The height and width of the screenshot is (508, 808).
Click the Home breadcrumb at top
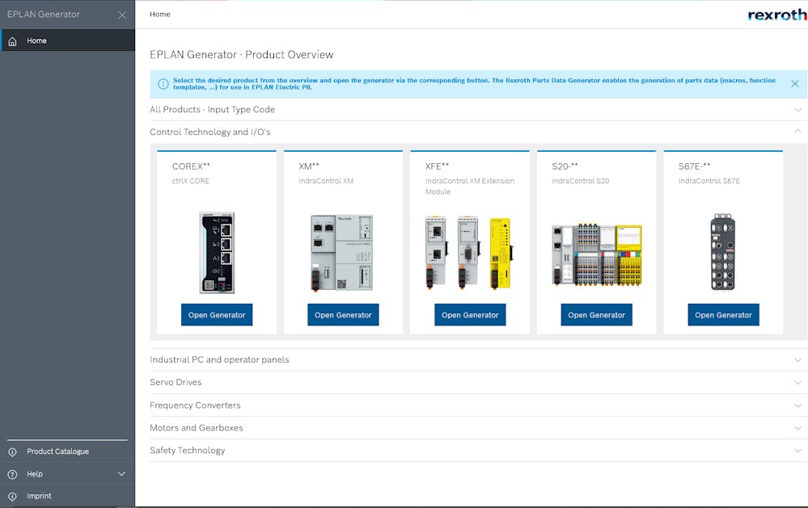(160, 15)
